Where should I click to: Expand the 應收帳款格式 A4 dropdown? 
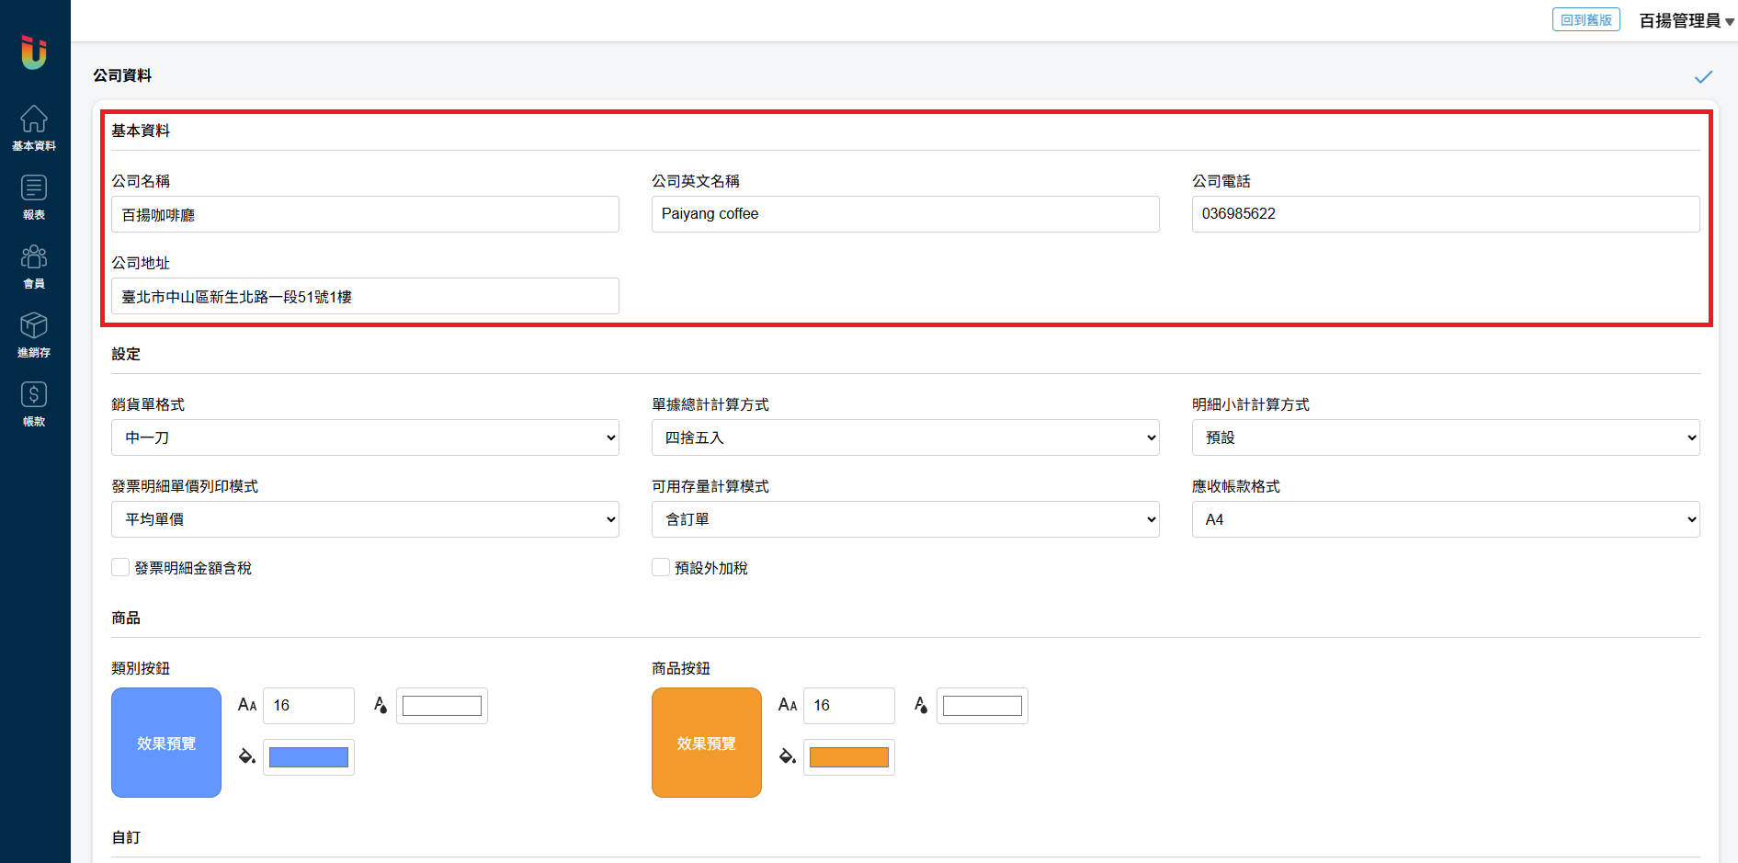(1445, 519)
